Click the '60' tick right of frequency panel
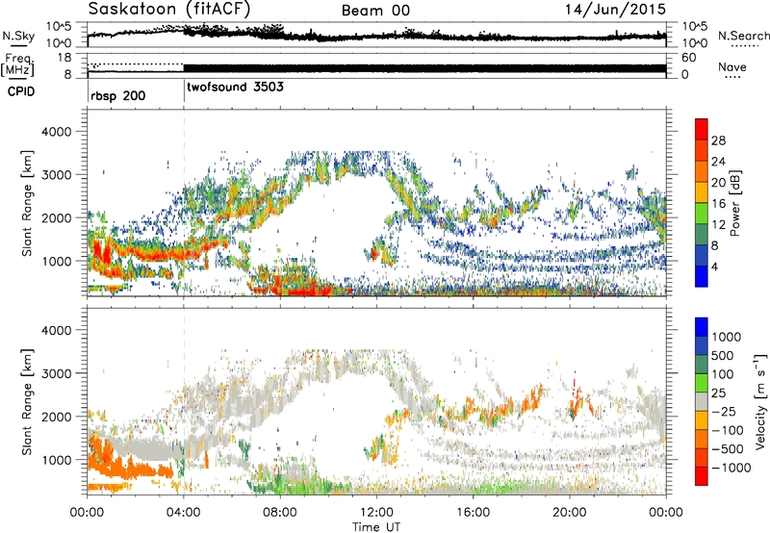Image resolution: width=770 pixels, height=533 pixels. (x=689, y=58)
